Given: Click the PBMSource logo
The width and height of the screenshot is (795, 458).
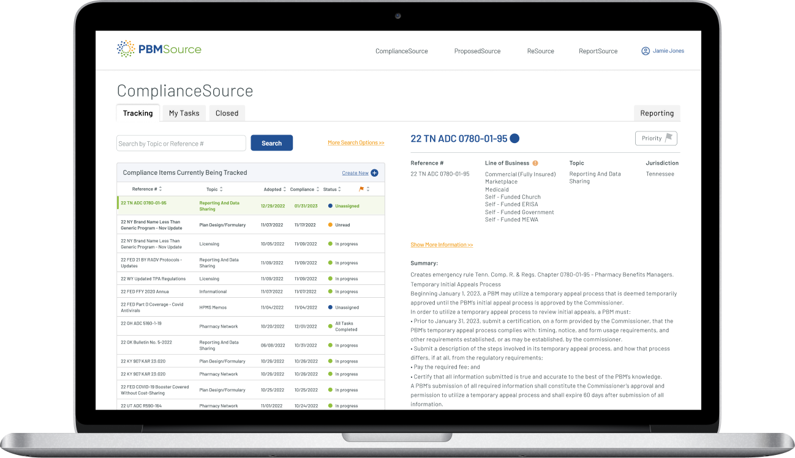Looking at the screenshot, I should tap(159, 50).
